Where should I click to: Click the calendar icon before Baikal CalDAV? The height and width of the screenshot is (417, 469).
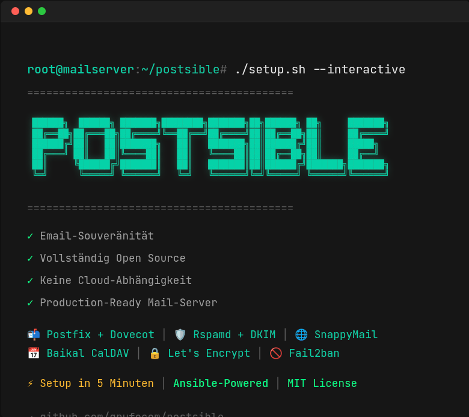(x=34, y=353)
